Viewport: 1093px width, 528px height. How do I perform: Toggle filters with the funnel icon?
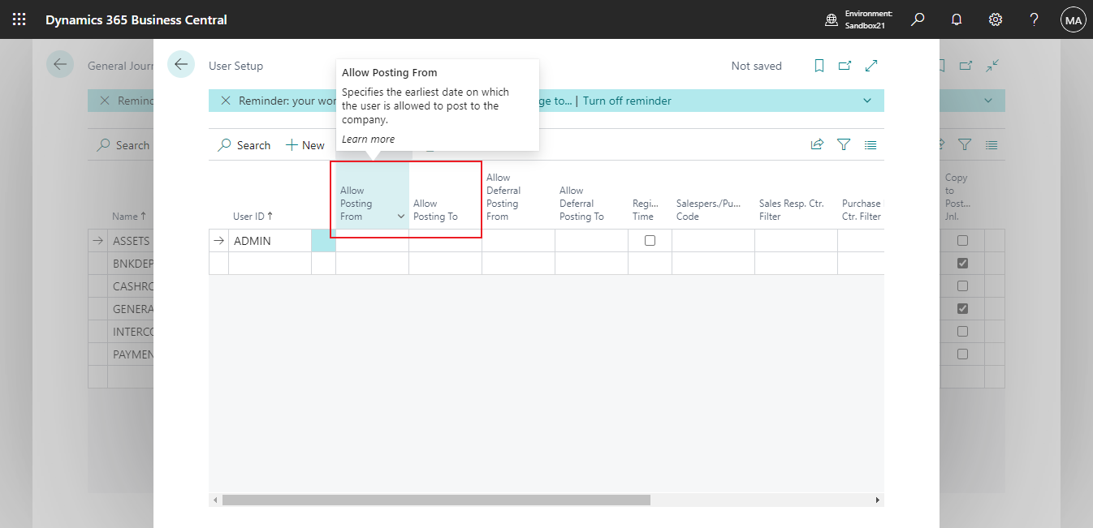tap(844, 144)
